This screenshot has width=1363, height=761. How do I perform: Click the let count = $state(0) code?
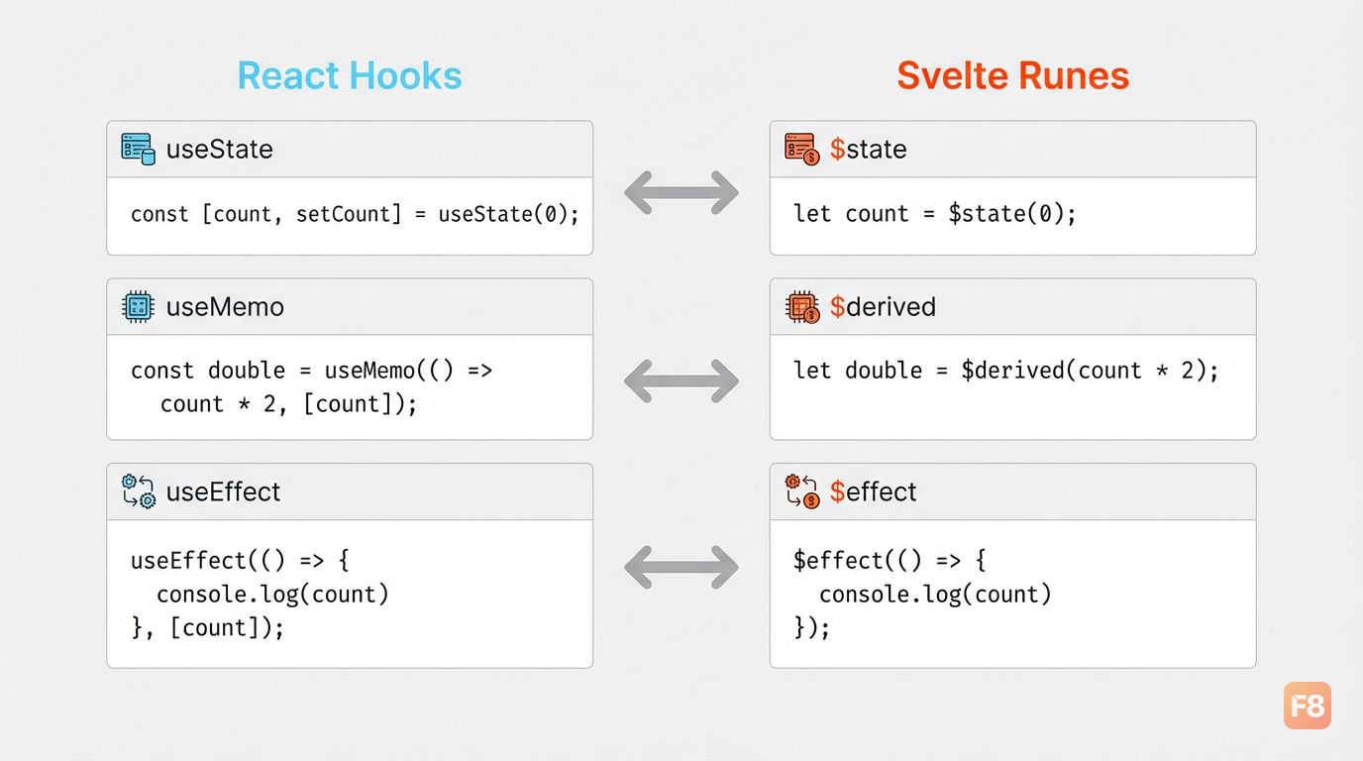[x=935, y=214]
